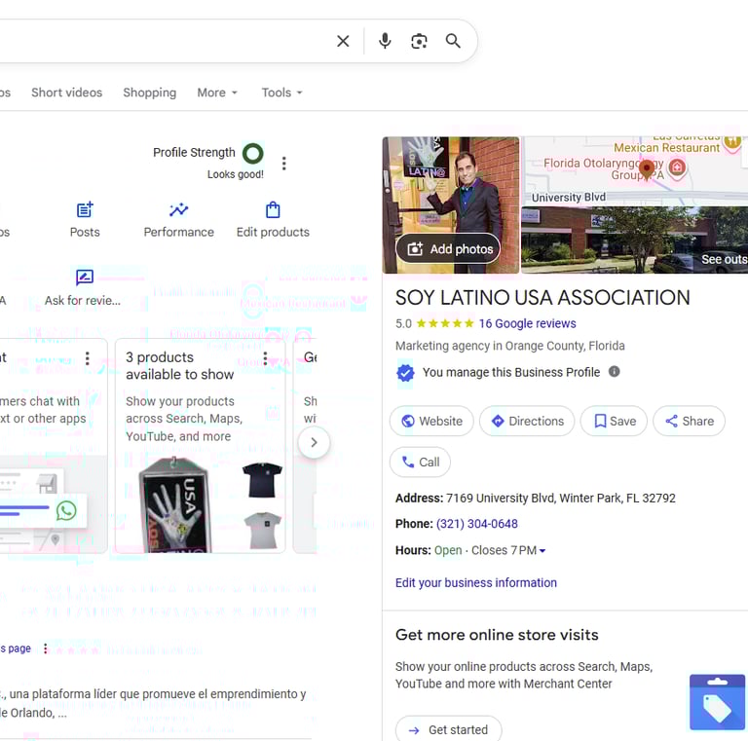
Task: Open the Posts shortcut
Action: [85, 220]
